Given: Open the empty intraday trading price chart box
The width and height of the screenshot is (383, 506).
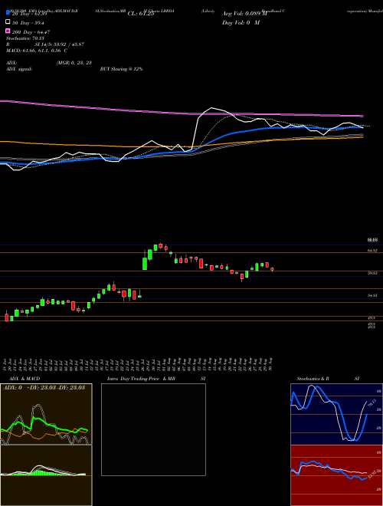Looking at the screenshot, I should point(153,429).
